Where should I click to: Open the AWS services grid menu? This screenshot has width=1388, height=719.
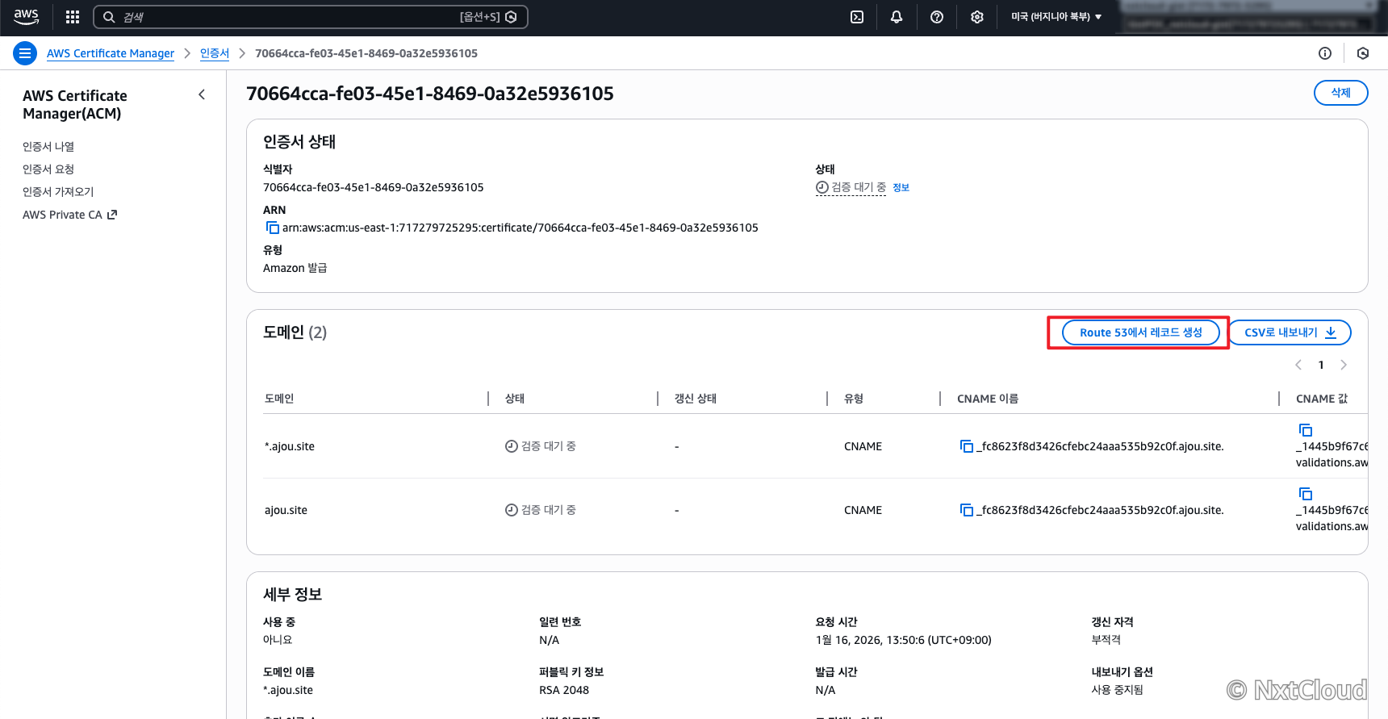click(x=73, y=17)
